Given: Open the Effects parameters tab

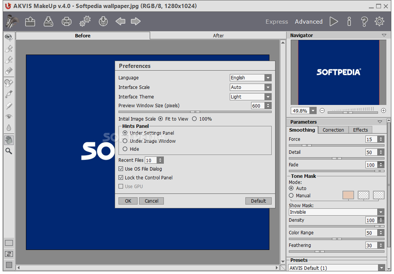Looking at the screenshot, I should [360, 130].
